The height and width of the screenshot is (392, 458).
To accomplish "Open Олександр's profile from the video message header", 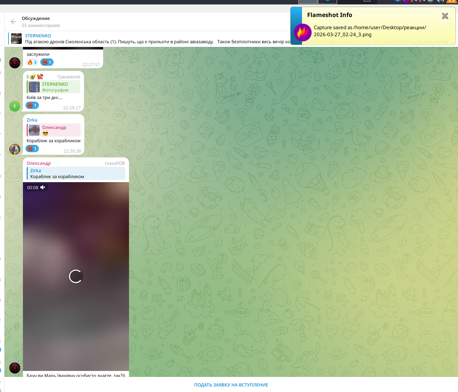I will 39,163.
